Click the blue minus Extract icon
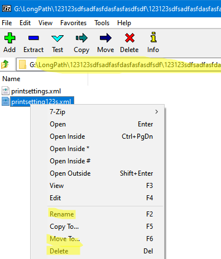This screenshot has height=259, width=221. click(33, 38)
